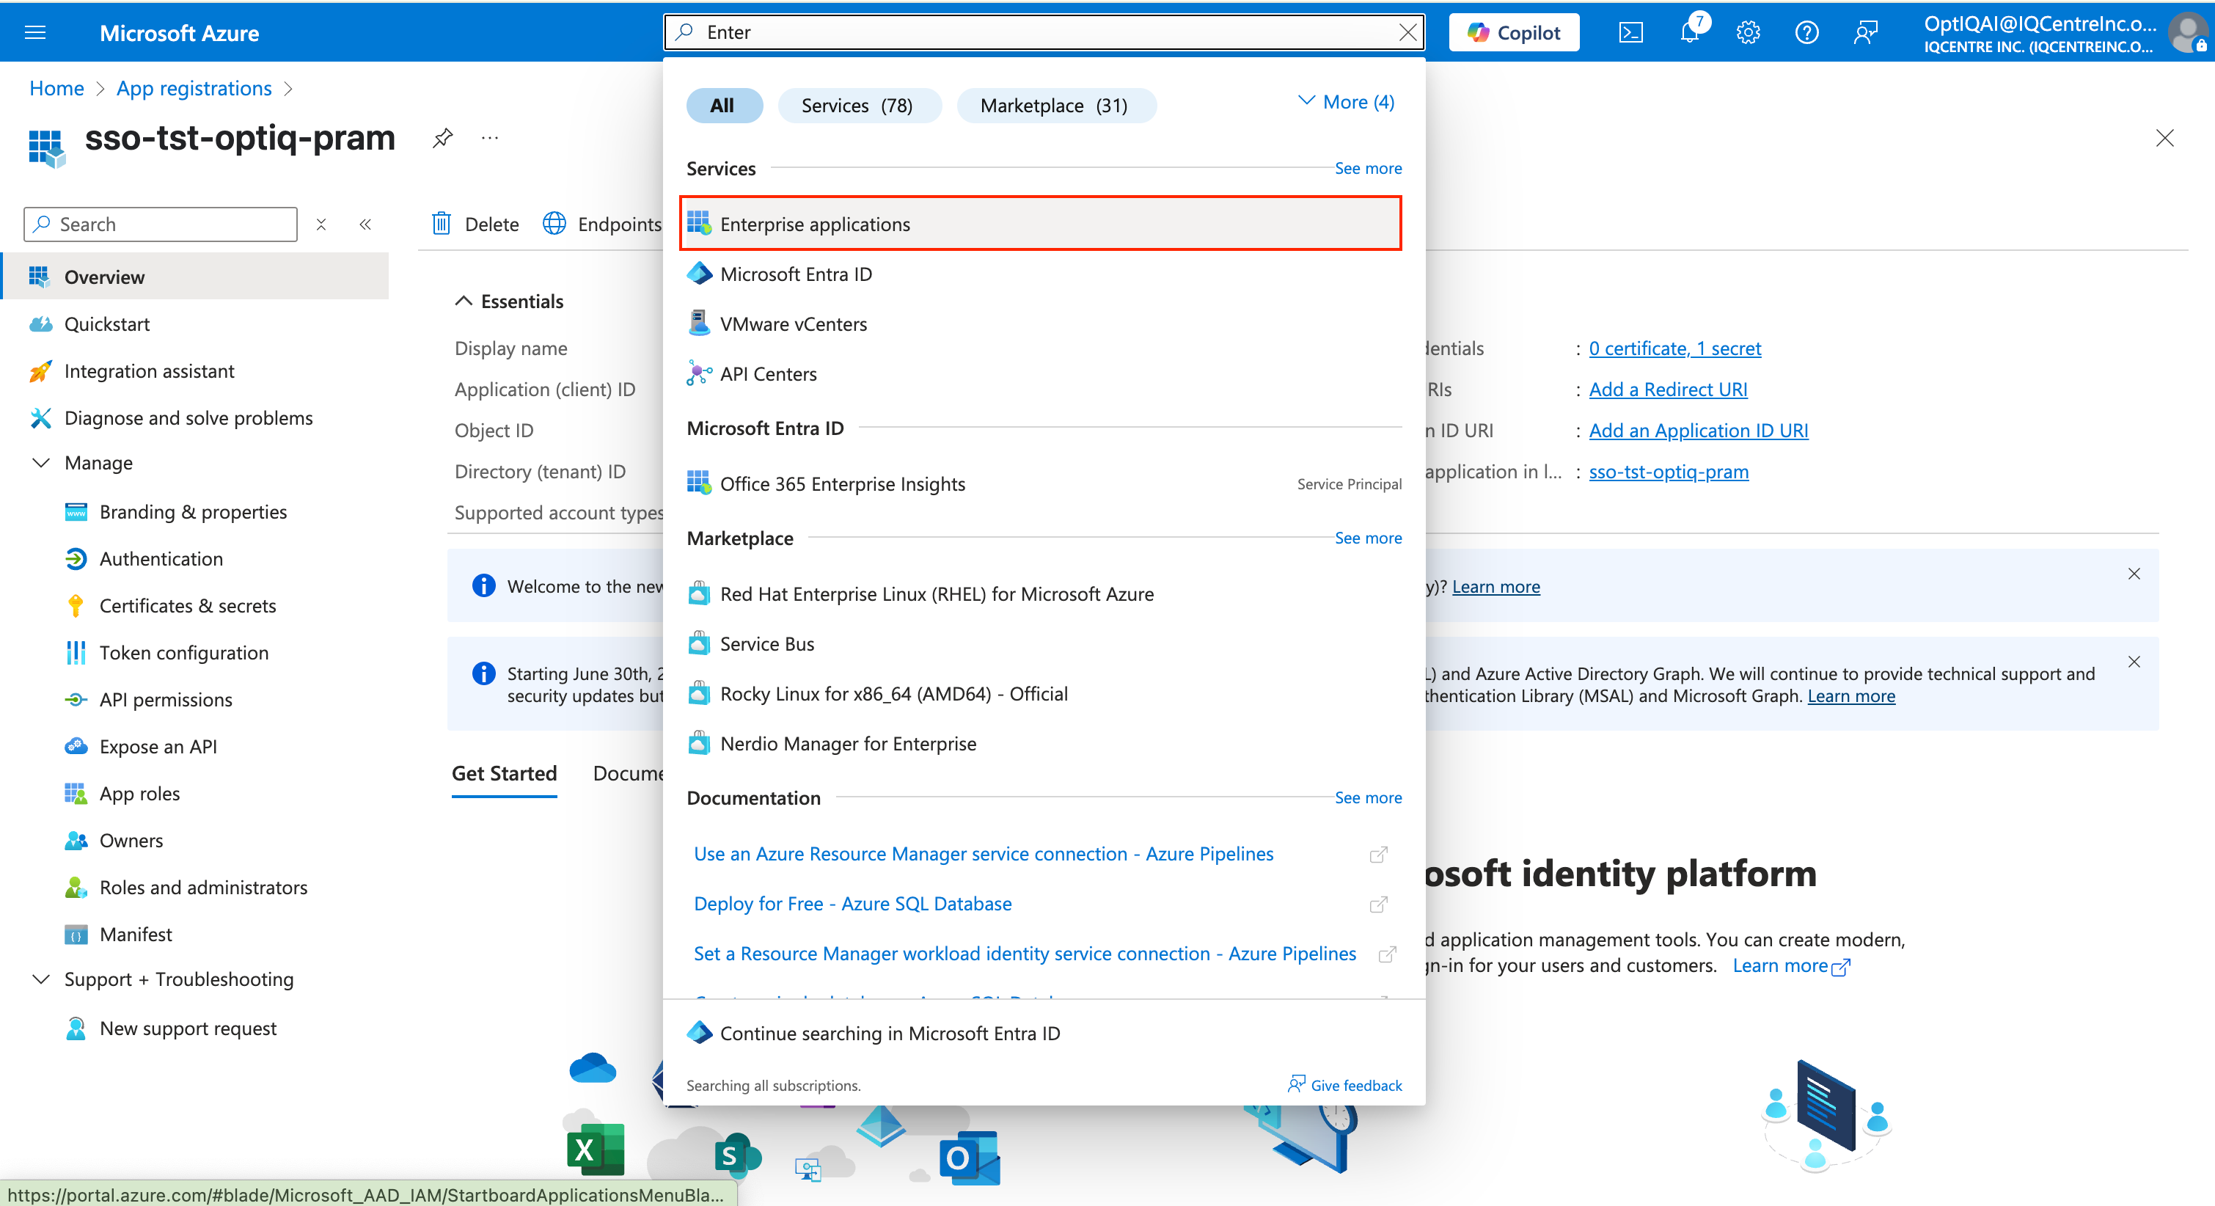Viewport: 2215px width, 1206px height.
Task: Click Give feedback in search panel
Action: coord(1345,1086)
